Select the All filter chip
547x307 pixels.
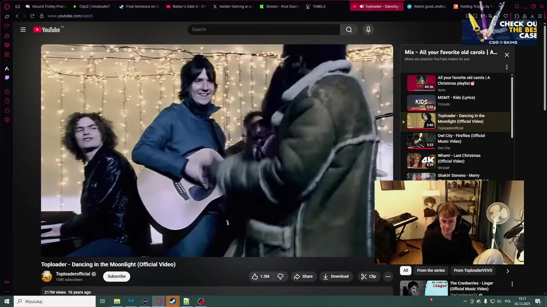coord(406,270)
